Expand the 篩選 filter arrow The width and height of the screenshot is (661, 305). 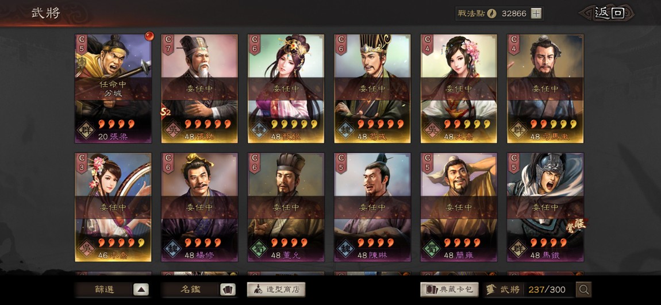coord(141,289)
